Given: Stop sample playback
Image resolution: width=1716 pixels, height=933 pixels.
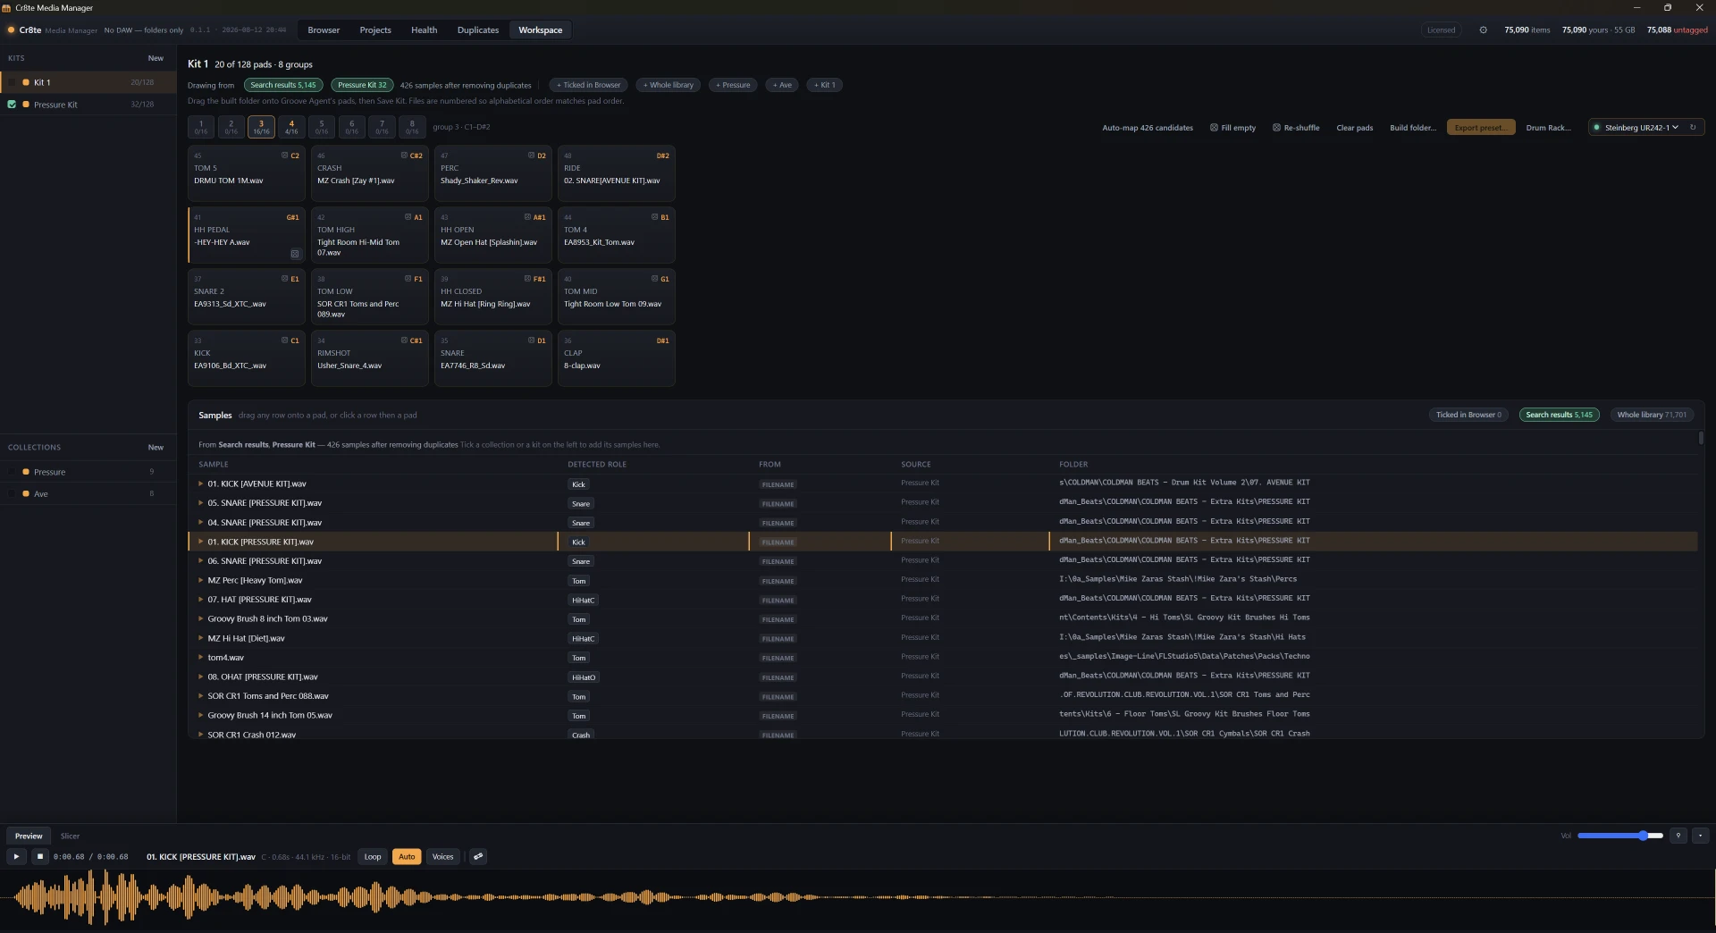Looking at the screenshot, I should 39,856.
